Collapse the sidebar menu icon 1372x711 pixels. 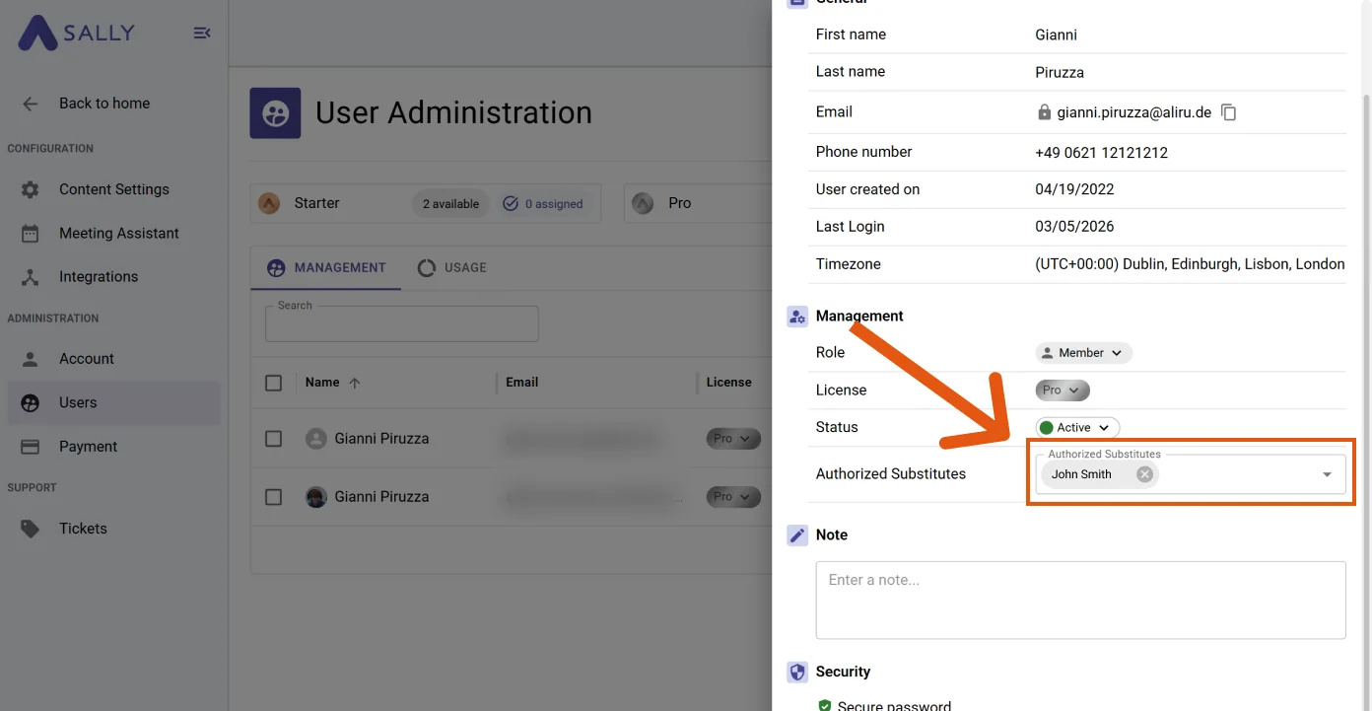[x=202, y=33]
